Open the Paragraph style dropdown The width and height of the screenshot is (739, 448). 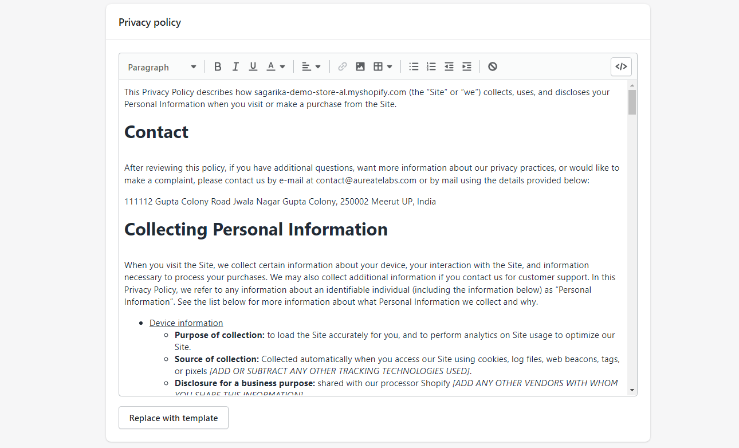coord(162,68)
